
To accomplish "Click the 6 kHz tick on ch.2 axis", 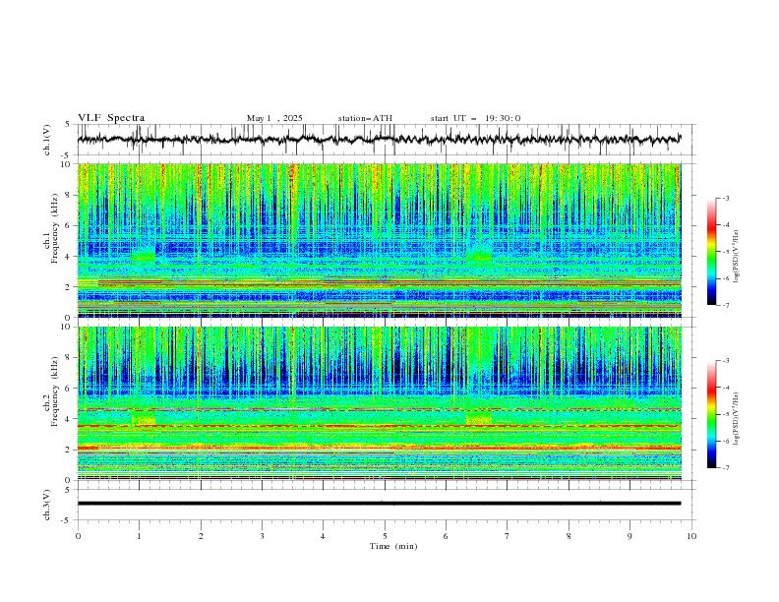I will (x=69, y=389).
